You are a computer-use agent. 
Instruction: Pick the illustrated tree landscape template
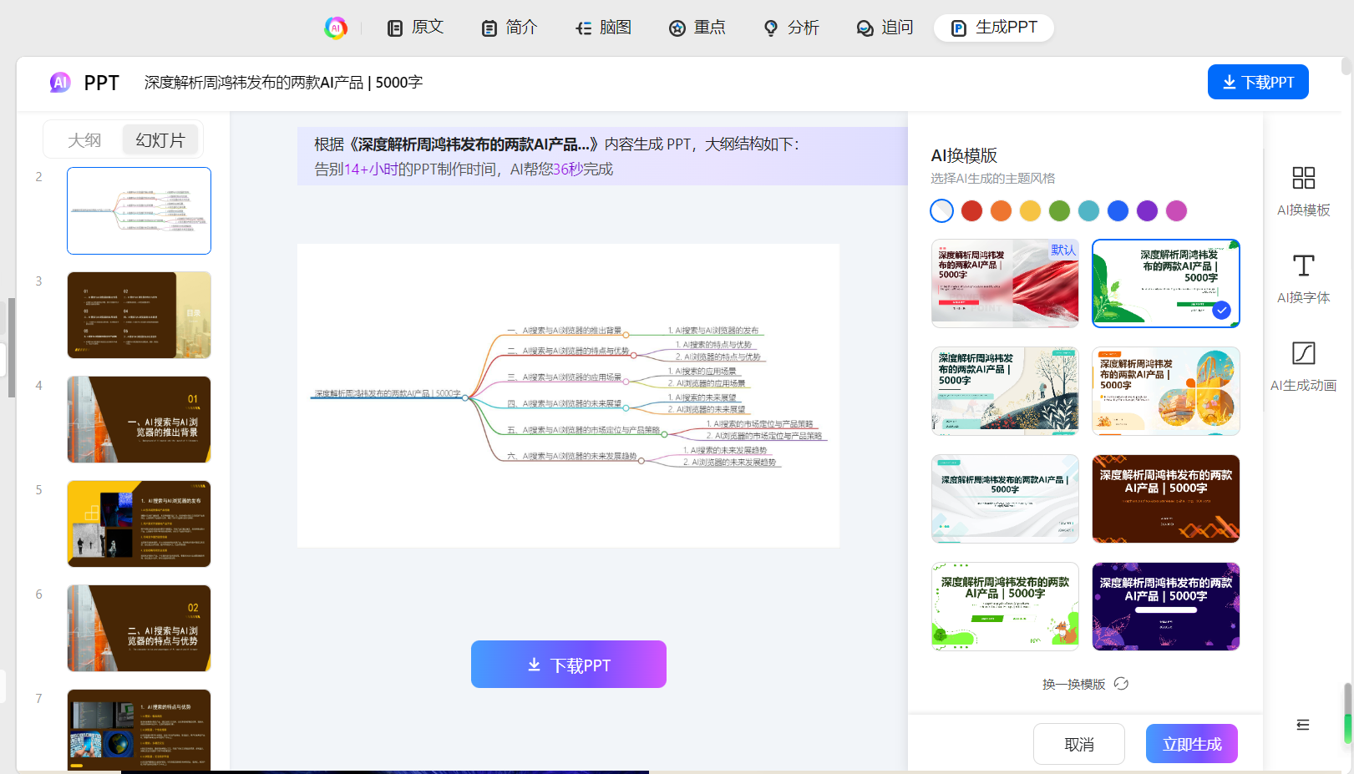[x=1005, y=391]
